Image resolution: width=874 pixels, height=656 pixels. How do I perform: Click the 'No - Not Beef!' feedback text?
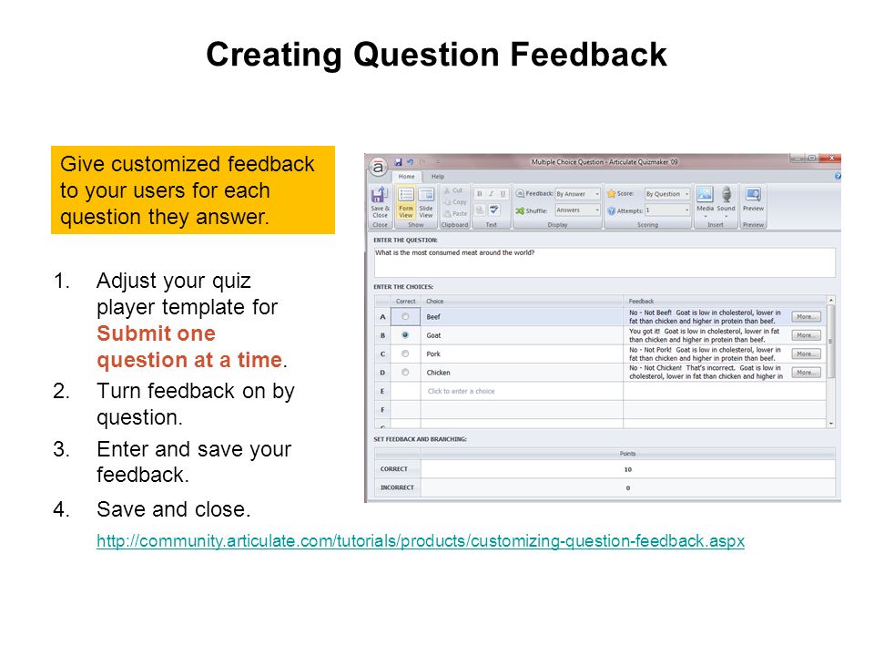pyautogui.click(x=705, y=317)
